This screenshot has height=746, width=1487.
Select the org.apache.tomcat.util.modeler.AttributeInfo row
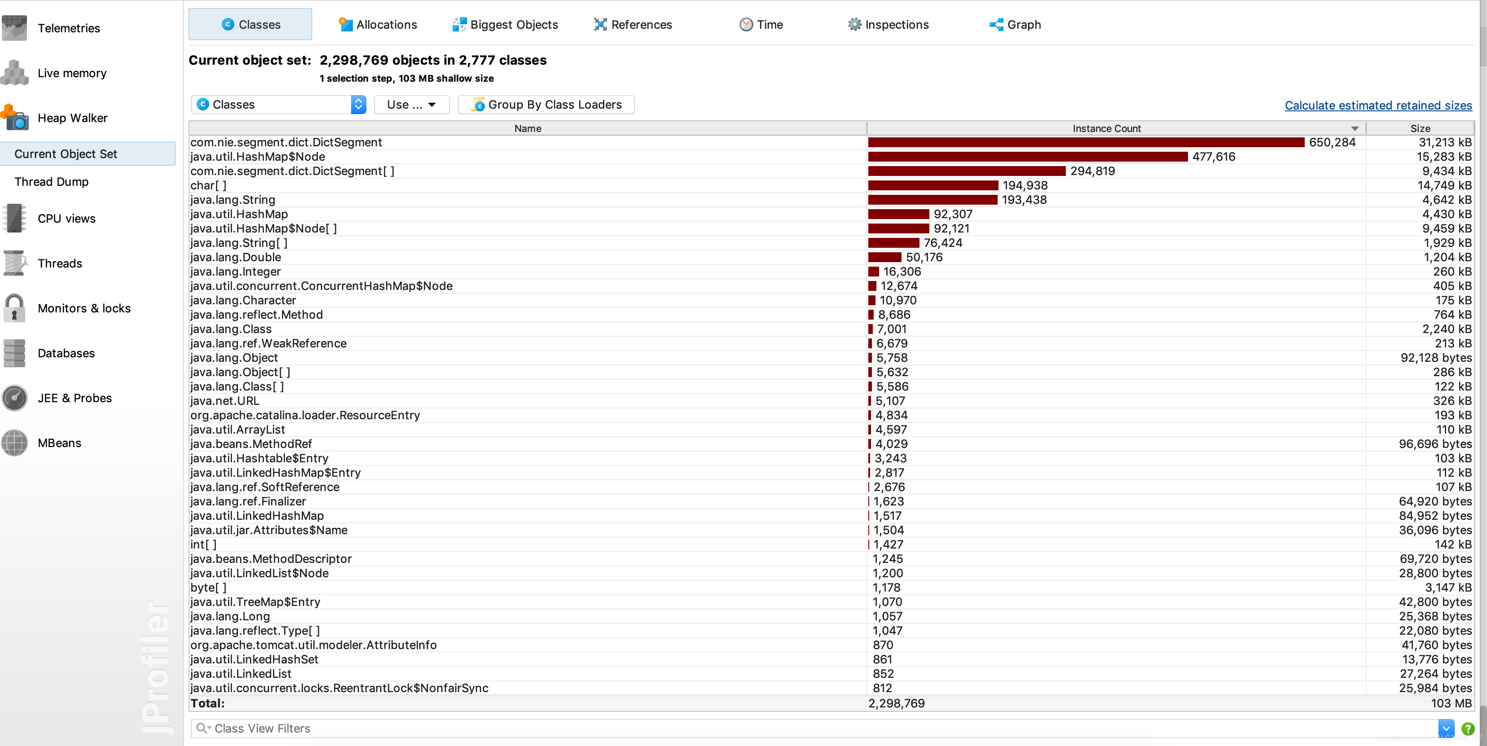point(831,645)
